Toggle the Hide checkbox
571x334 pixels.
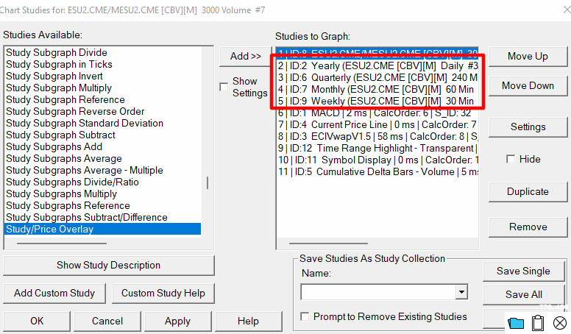click(511, 159)
